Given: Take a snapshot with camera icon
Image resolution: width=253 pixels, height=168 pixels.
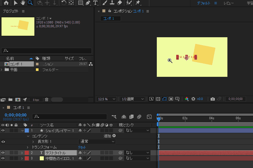Looking at the screenshot, I should click(x=213, y=99).
